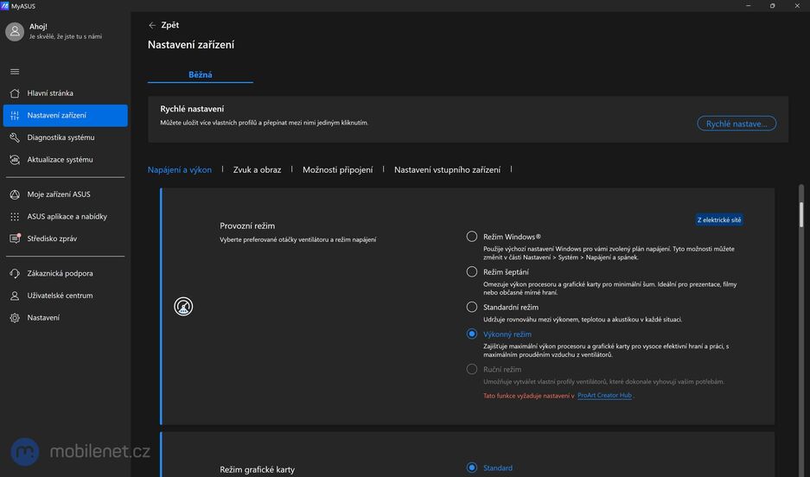Screen dimensions: 810x477
Task: Open the ProArt Creator Hub link
Action: pos(604,396)
